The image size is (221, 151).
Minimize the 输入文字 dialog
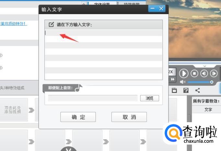(x=152, y=9)
